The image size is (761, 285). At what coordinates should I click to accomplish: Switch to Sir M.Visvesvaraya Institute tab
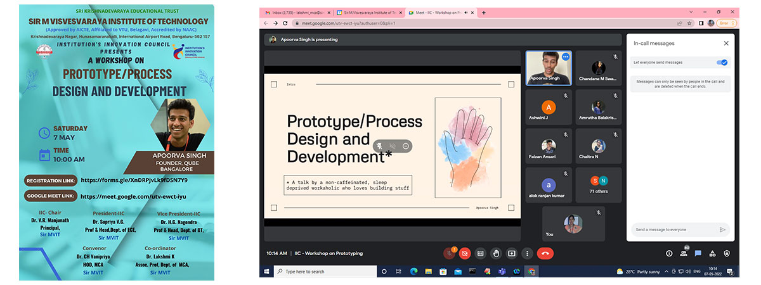pyautogui.click(x=368, y=13)
